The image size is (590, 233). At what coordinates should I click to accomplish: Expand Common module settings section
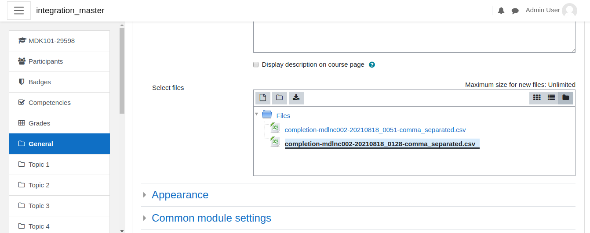click(211, 218)
